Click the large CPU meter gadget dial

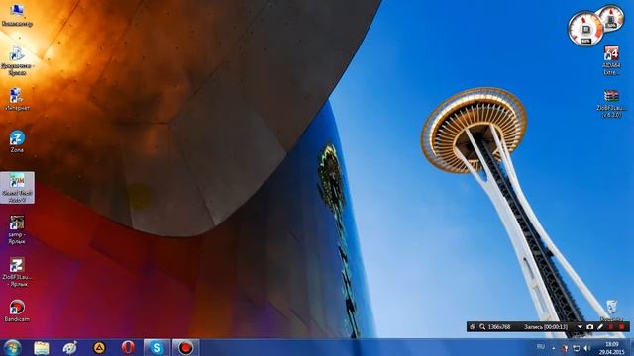(x=585, y=29)
